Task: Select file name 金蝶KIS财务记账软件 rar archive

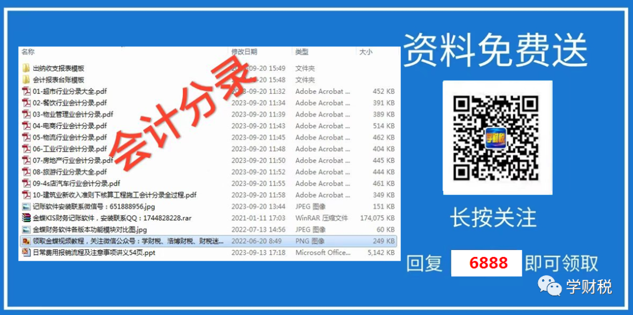Action: 112,218
